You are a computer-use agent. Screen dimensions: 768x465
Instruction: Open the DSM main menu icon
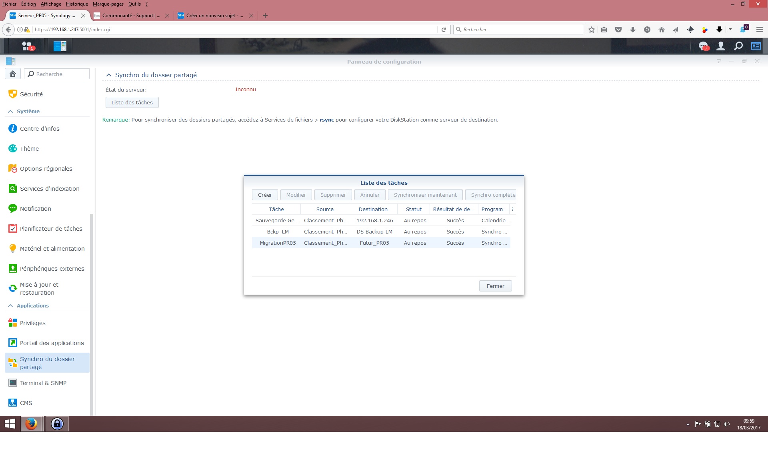tap(28, 46)
